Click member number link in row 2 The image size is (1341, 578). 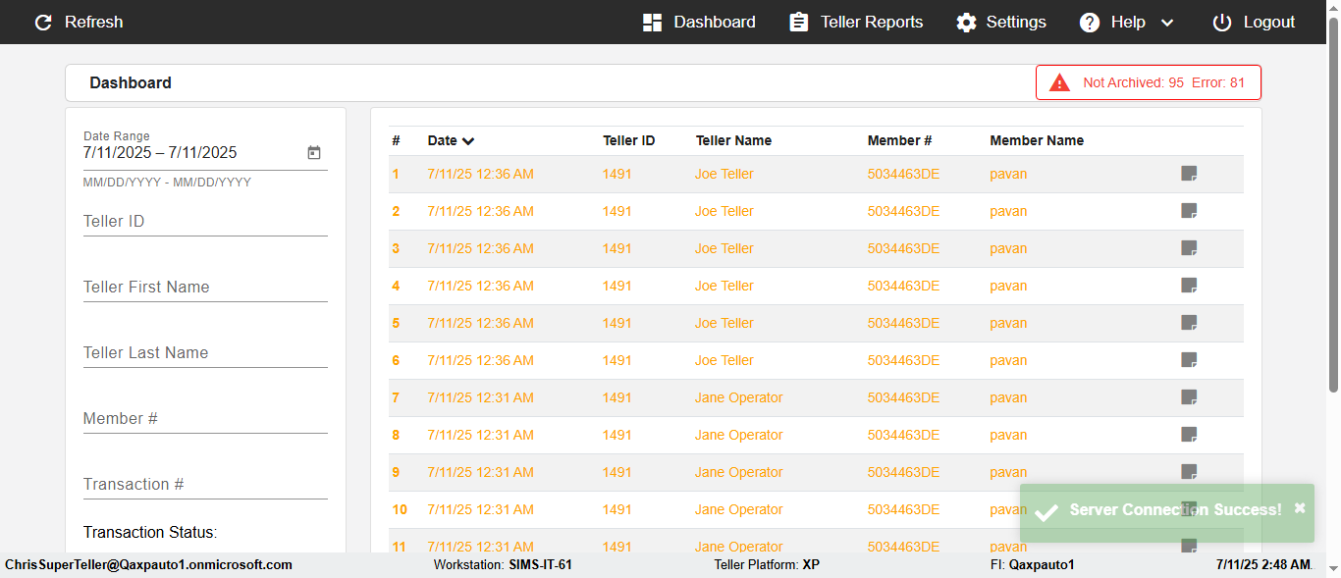[903, 211]
